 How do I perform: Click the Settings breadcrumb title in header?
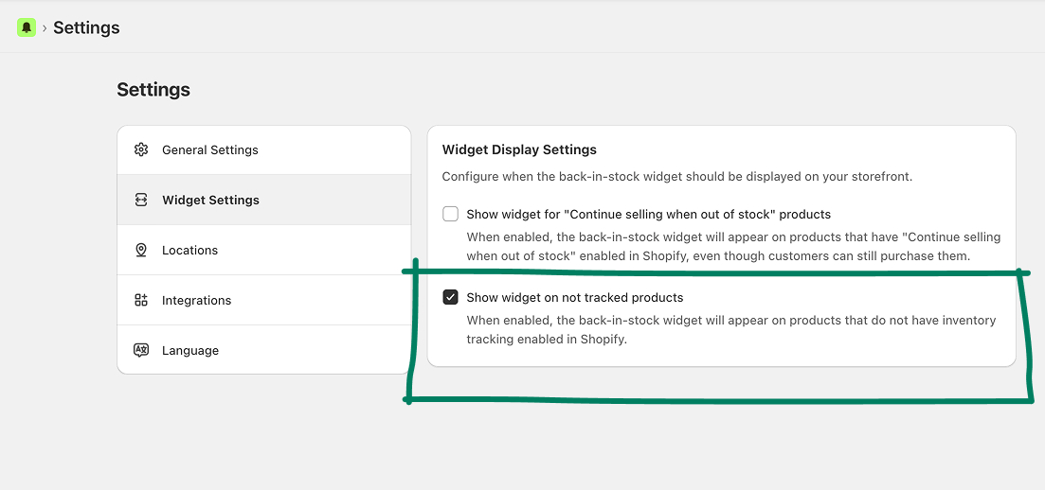pyautogui.click(x=86, y=27)
